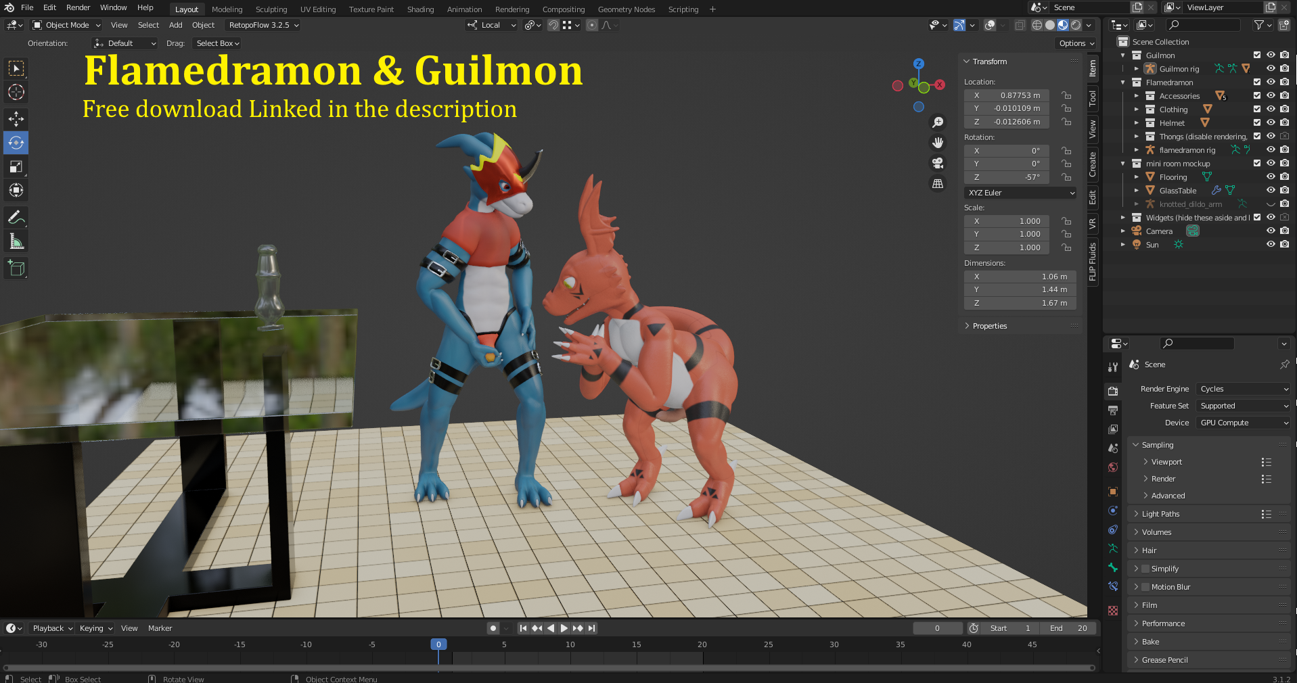Open the Render properties tab
Screen dimensions: 1297x683
tap(1113, 391)
